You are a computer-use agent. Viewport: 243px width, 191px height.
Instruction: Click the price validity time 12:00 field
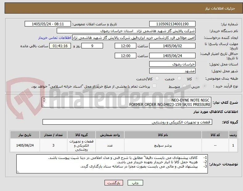[126, 56]
